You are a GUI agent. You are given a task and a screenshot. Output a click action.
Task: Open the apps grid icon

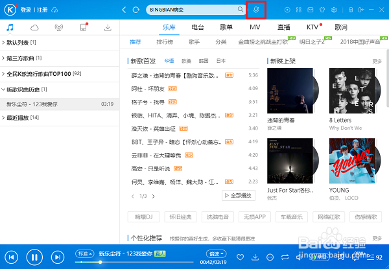pyautogui.click(x=299, y=10)
